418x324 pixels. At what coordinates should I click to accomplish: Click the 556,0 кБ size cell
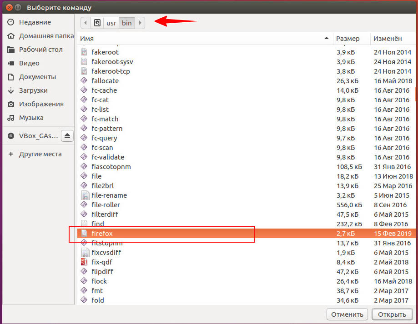(349, 205)
